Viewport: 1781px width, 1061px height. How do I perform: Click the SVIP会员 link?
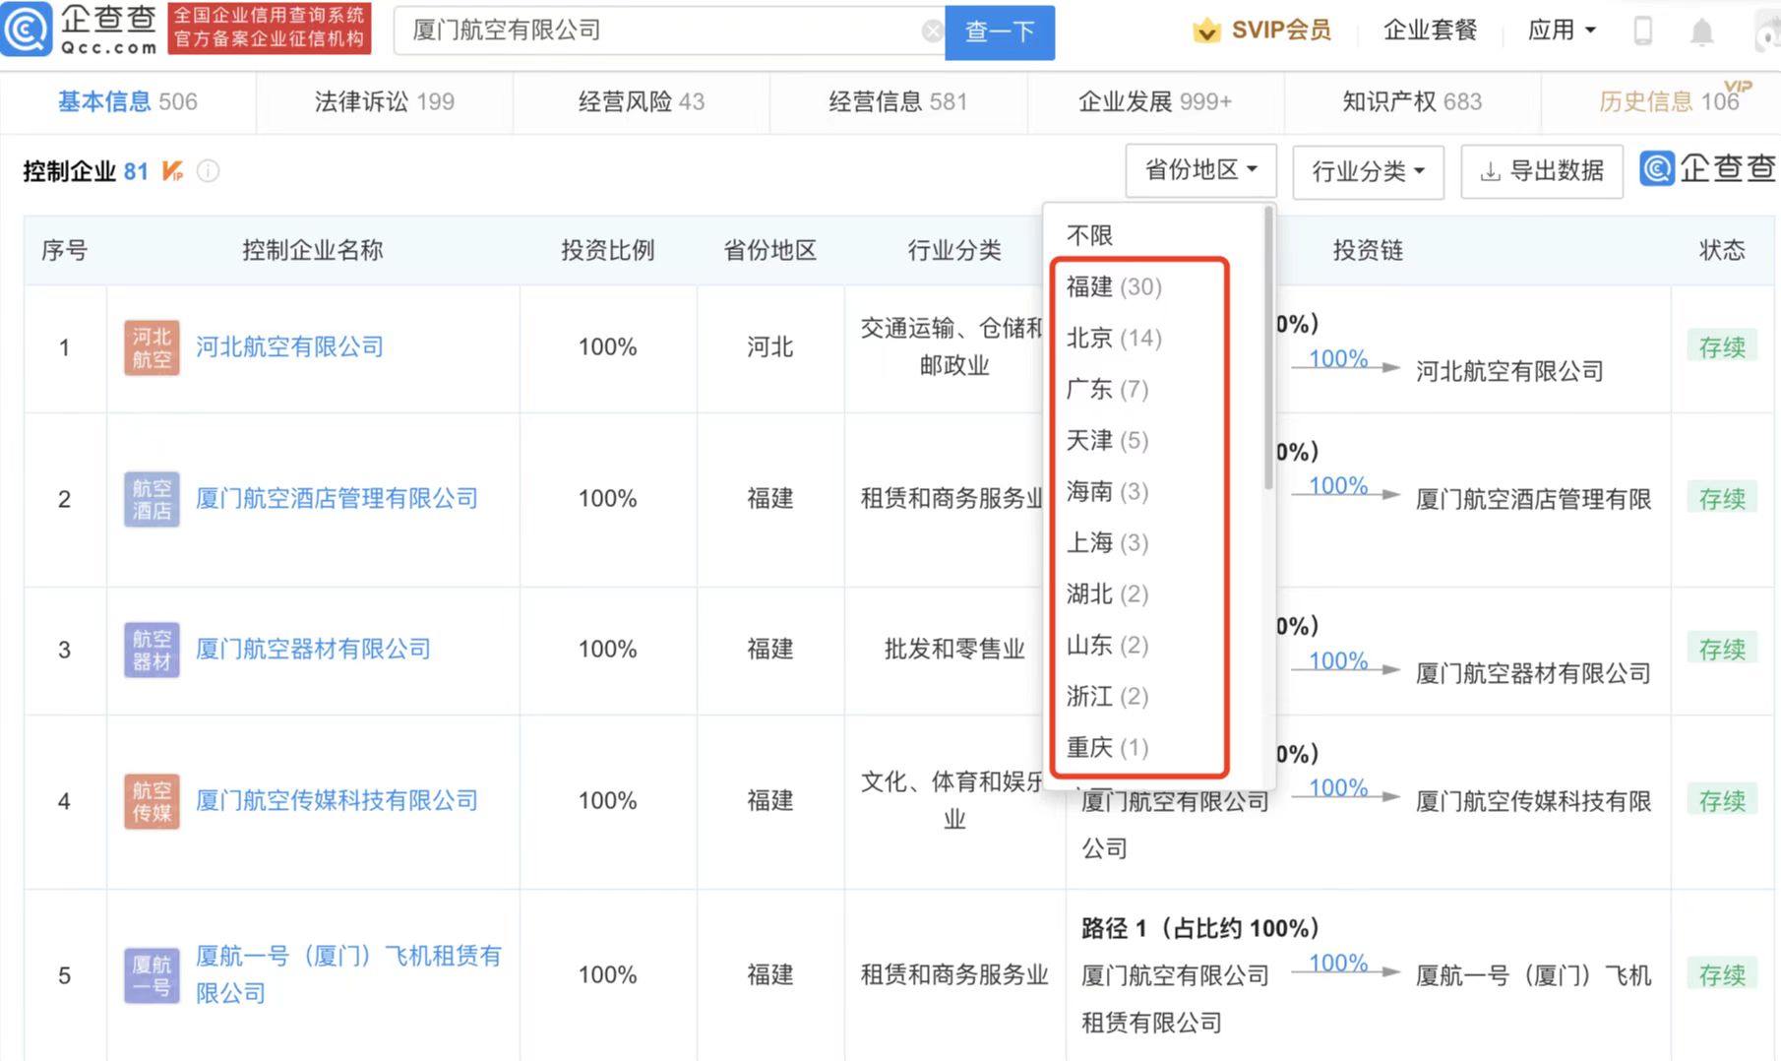click(1281, 31)
